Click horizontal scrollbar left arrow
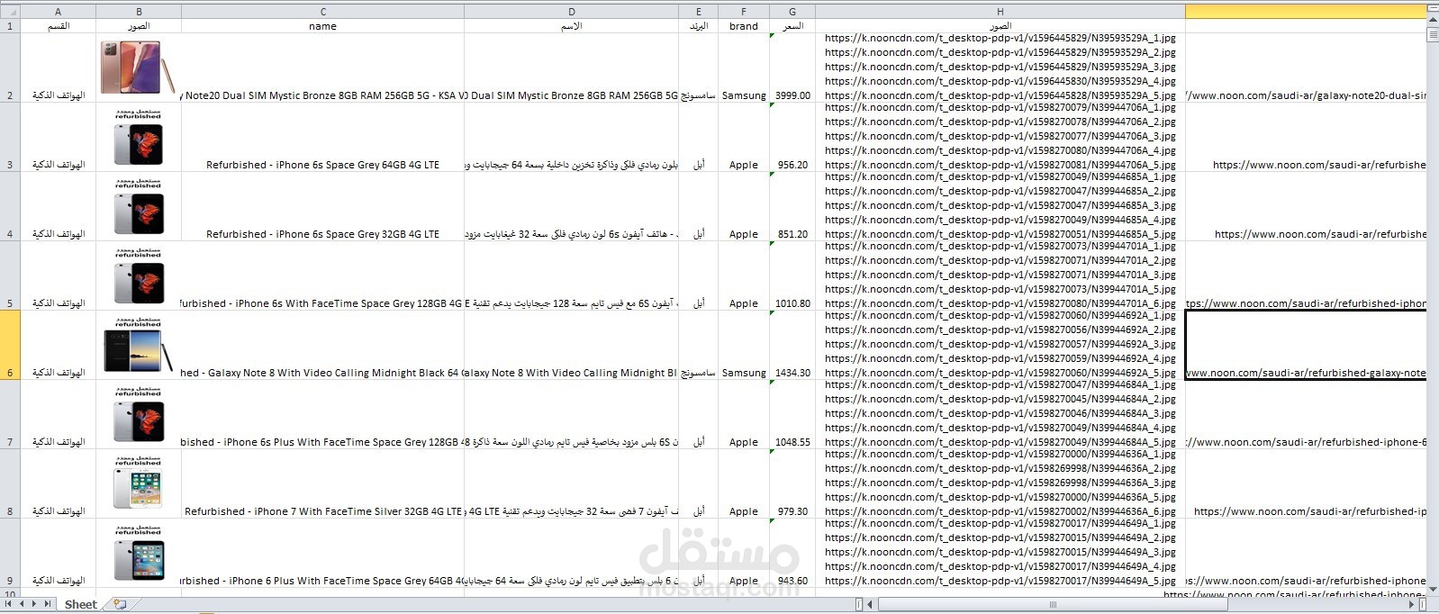 [x=870, y=604]
